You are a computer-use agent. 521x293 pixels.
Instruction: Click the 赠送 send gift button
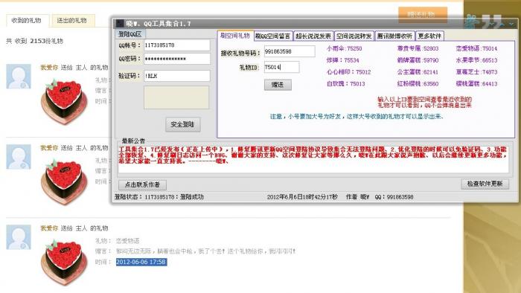pos(278,85)
